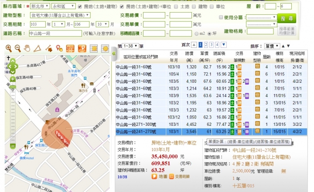The height and width of the screenshot is (192, 314).
Task: Select the map zoom-out magnifier tool
Action: pyautogui.click(x=18, y=48)
